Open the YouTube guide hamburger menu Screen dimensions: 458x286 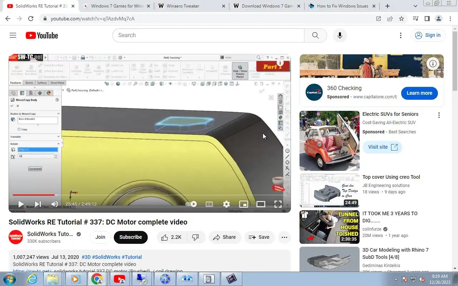point(13,35)
